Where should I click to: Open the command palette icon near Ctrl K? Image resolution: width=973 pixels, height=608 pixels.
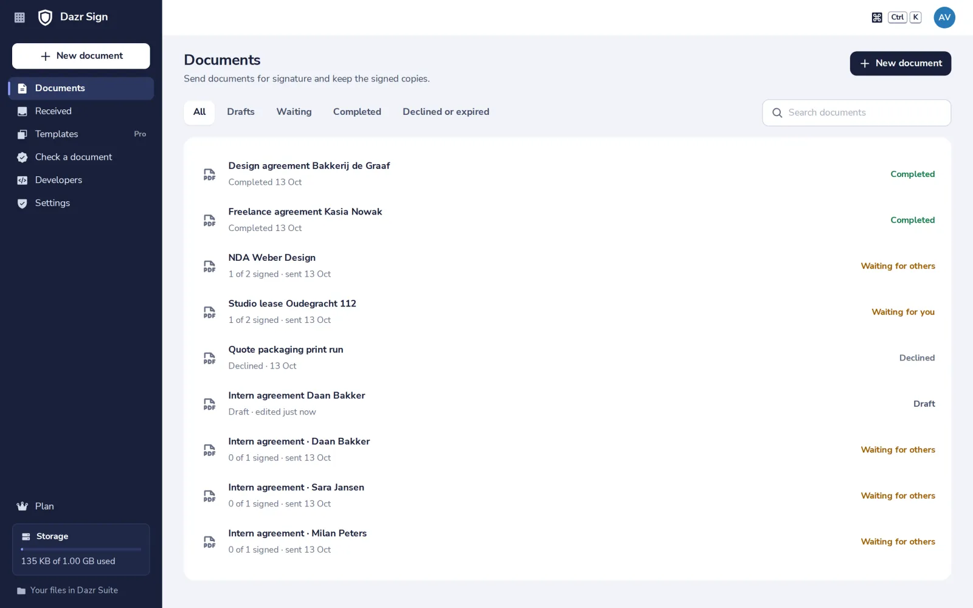876,18
